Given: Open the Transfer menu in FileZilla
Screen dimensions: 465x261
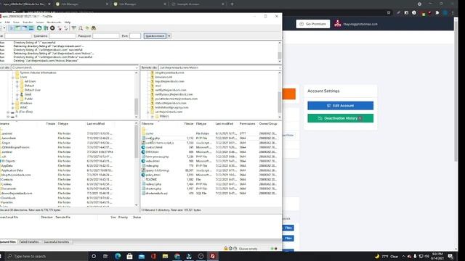Looking at the screenshot, I should [28, 22].
